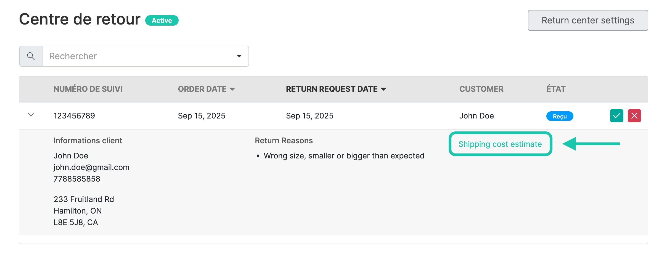
Task: Collapse the 123456789 return row chevron
Action: (31, 115)
